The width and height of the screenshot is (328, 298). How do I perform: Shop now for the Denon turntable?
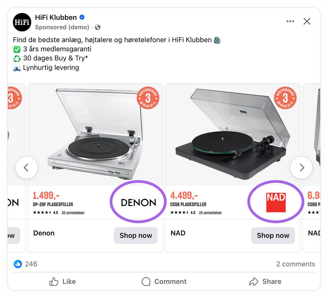pos(136,236)
